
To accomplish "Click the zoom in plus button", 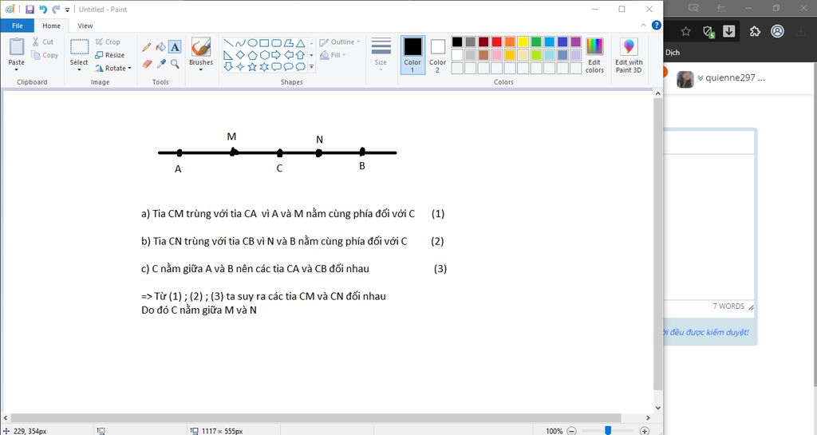I will 645,431.
